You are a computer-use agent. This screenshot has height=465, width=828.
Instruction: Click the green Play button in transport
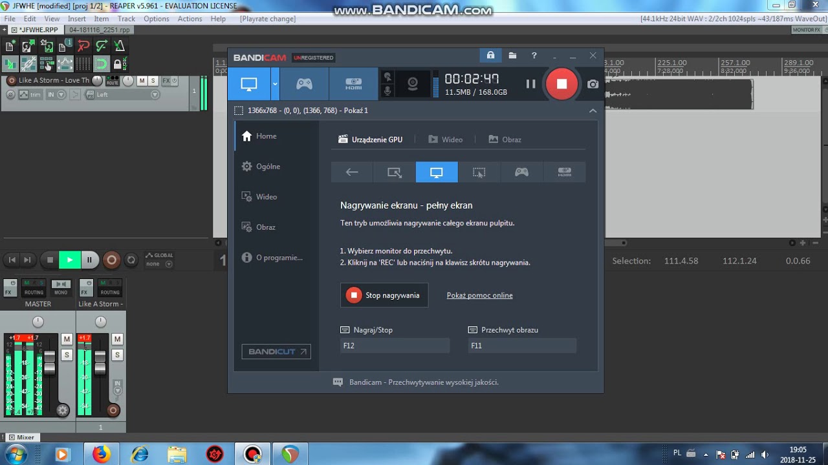(x=69, y=260)
